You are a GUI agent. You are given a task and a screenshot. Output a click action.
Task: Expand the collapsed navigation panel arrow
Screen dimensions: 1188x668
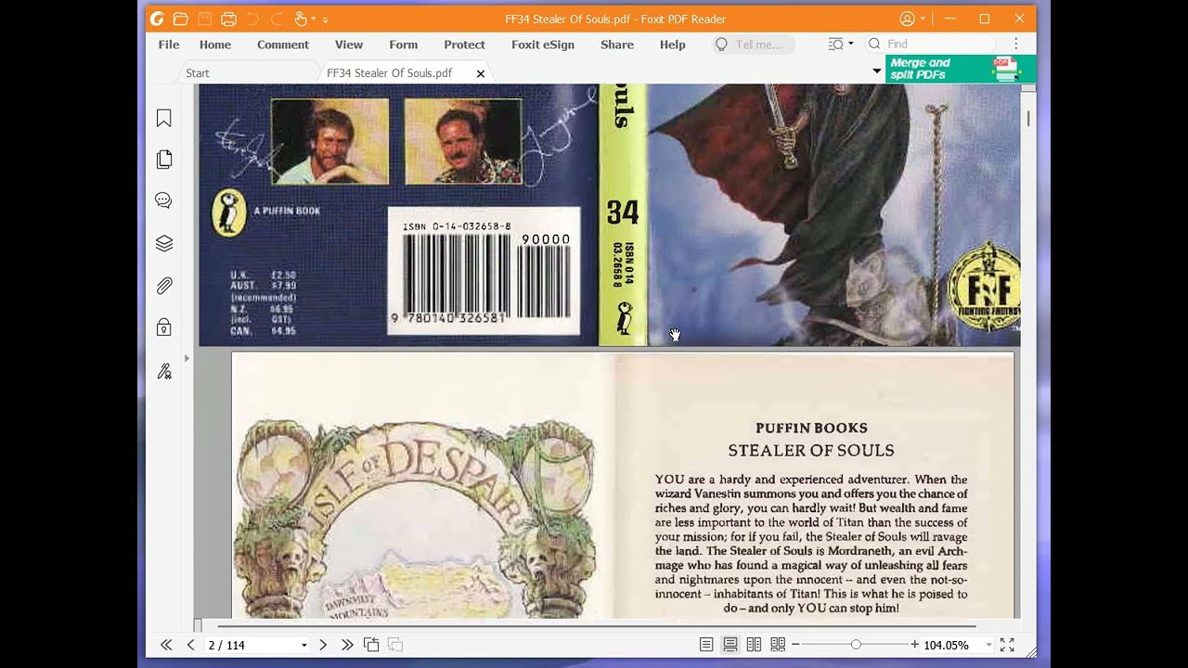coord(187,358)
